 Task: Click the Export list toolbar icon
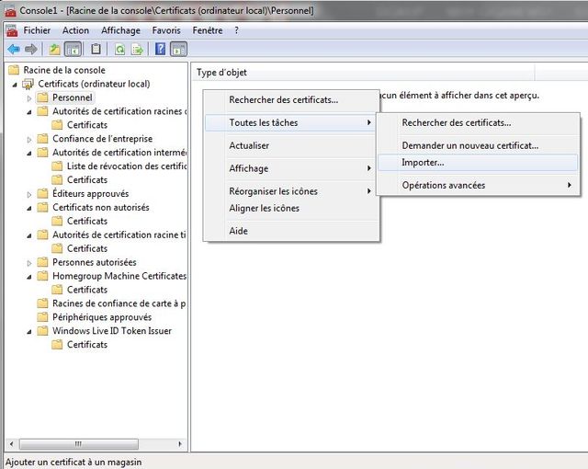(137, 49)
